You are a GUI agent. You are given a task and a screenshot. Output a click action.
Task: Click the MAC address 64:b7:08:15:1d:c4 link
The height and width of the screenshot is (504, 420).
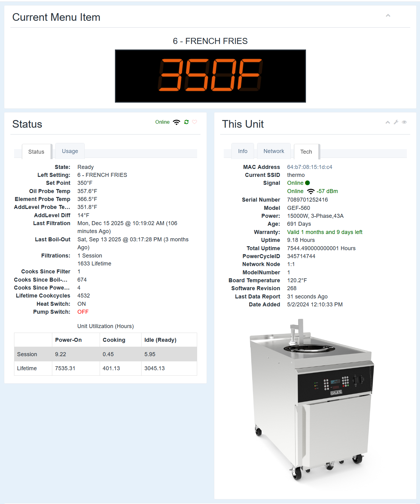[x=309, y=167]
